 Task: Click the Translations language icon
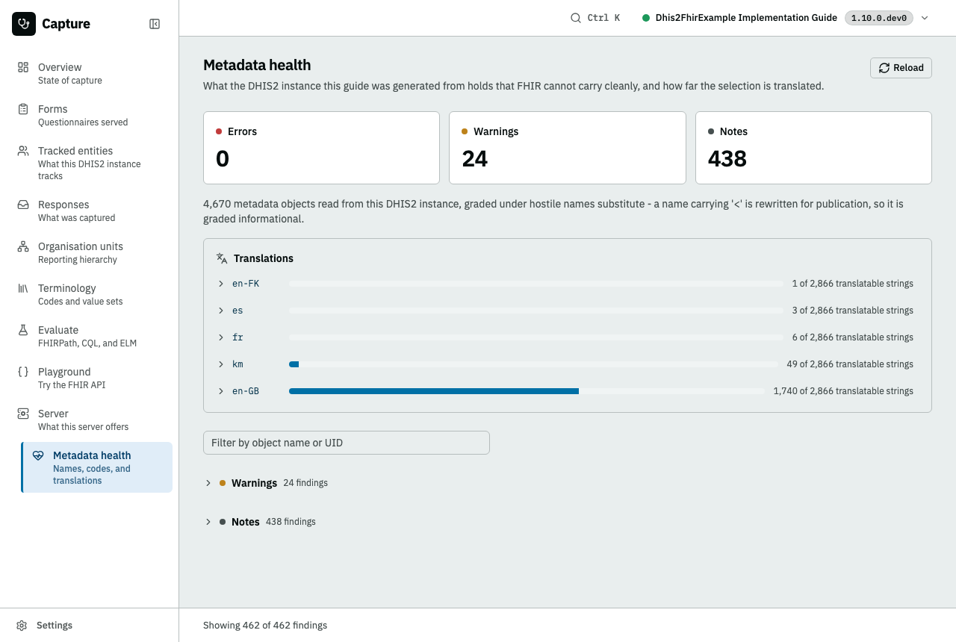tap(222, 258)
